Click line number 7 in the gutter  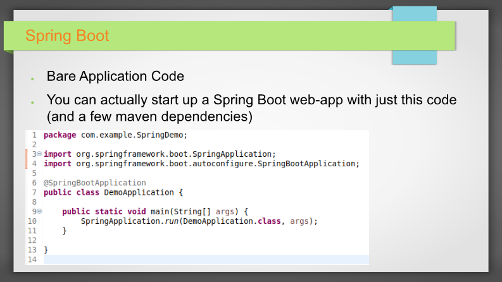click(x=34, y=192)
